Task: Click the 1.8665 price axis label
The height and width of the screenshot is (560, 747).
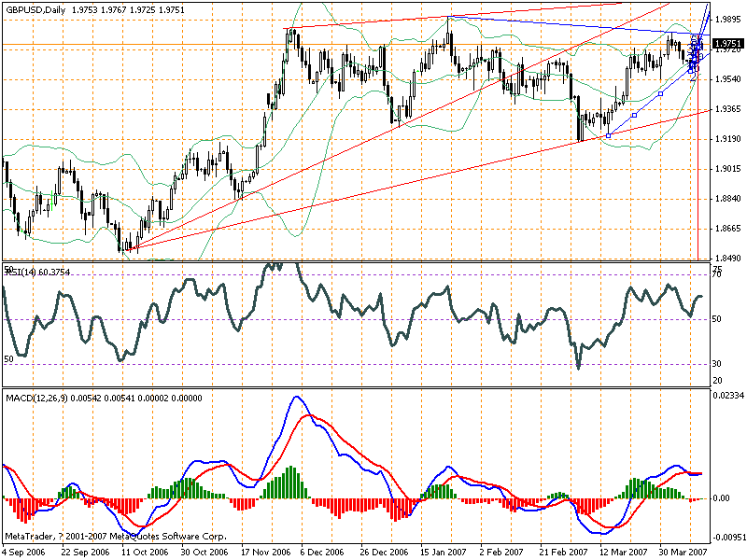Action: [728, 229]
